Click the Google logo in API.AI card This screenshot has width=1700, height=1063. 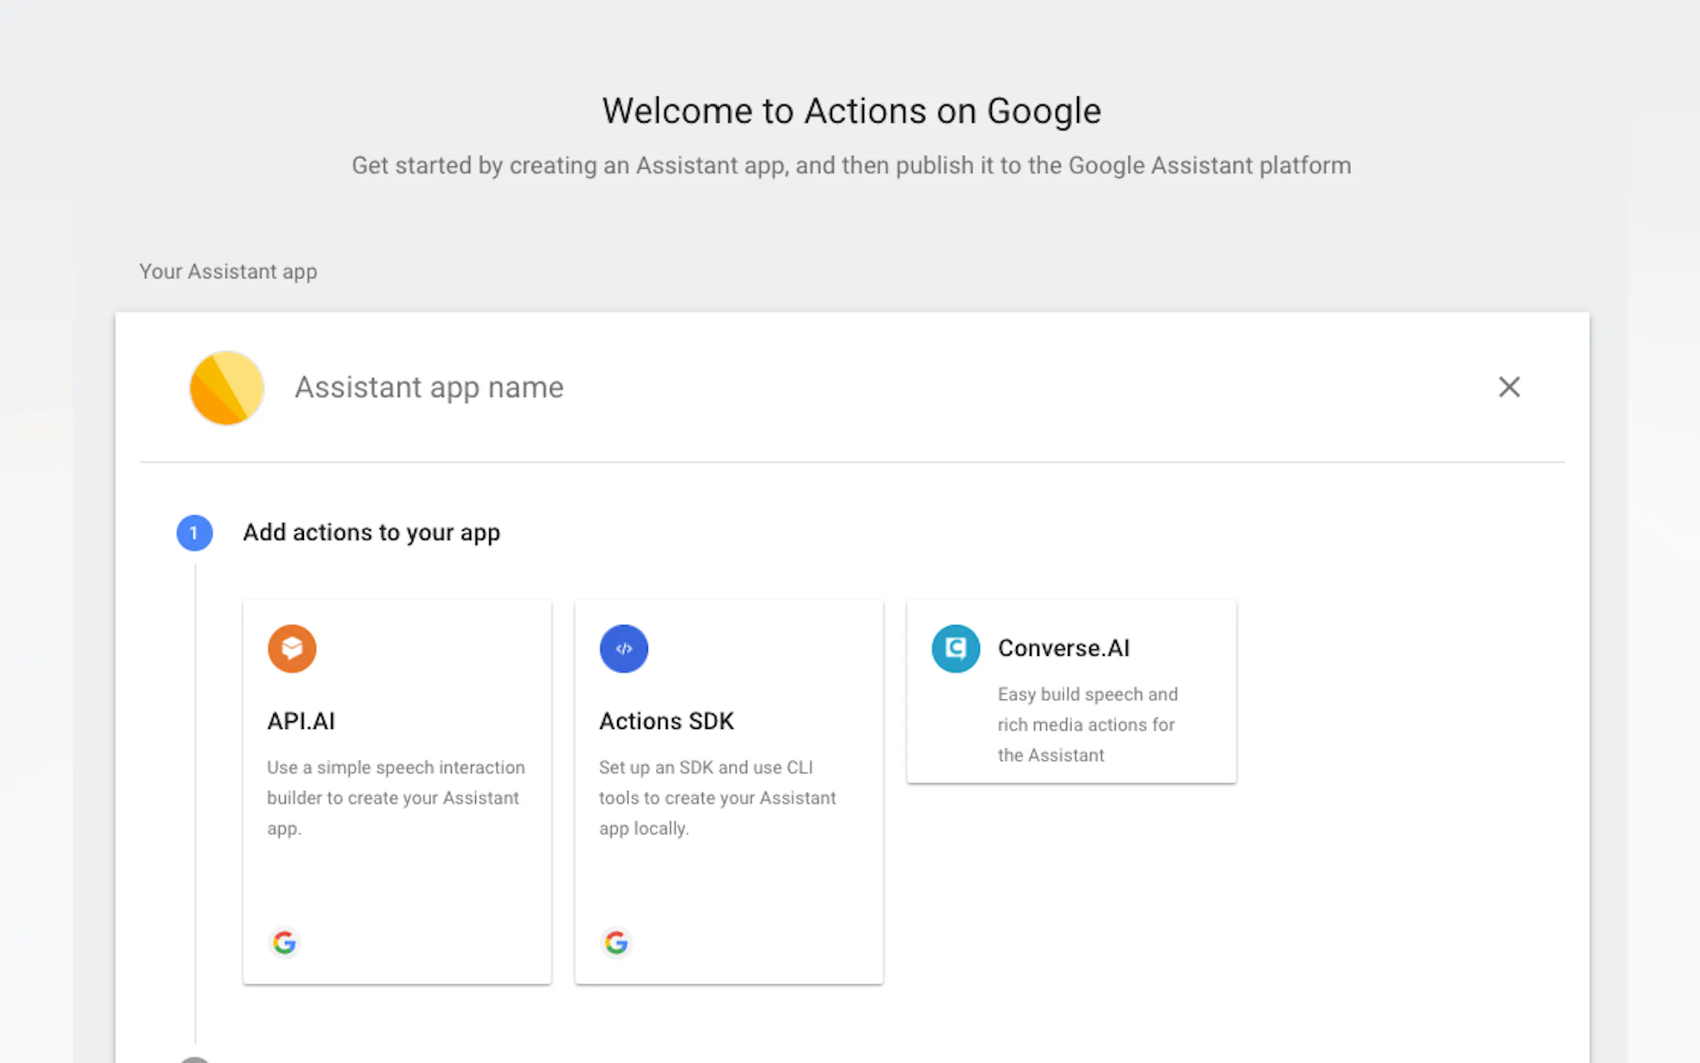tap(284, 942)
